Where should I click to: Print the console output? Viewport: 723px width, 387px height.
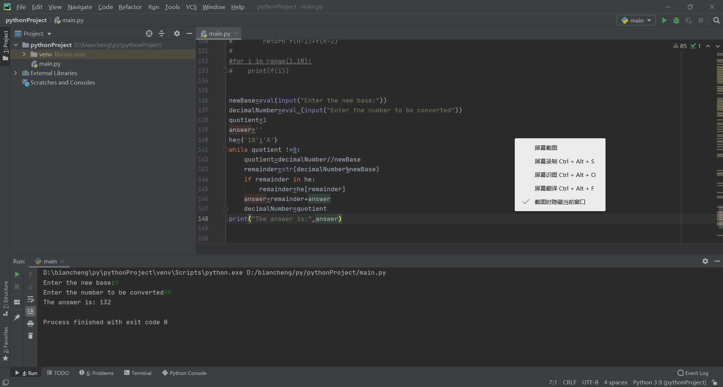(x=31, y=324)
